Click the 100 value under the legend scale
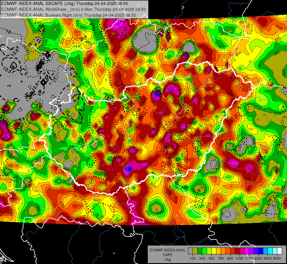The height and width of the screenshot is (264, 287). (x=193, y=258)
